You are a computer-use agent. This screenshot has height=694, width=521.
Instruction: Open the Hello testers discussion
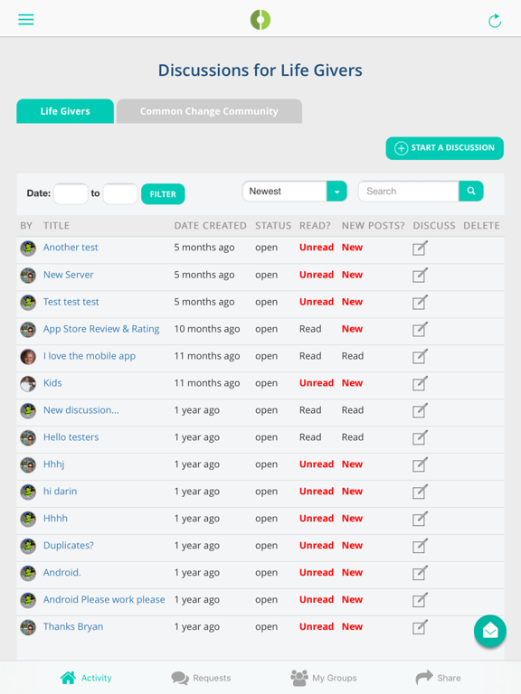pyautogui.click(x=71, y=436)
